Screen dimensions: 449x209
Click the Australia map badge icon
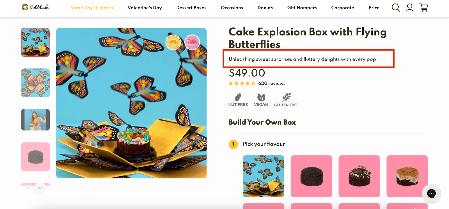coord(173,42)
